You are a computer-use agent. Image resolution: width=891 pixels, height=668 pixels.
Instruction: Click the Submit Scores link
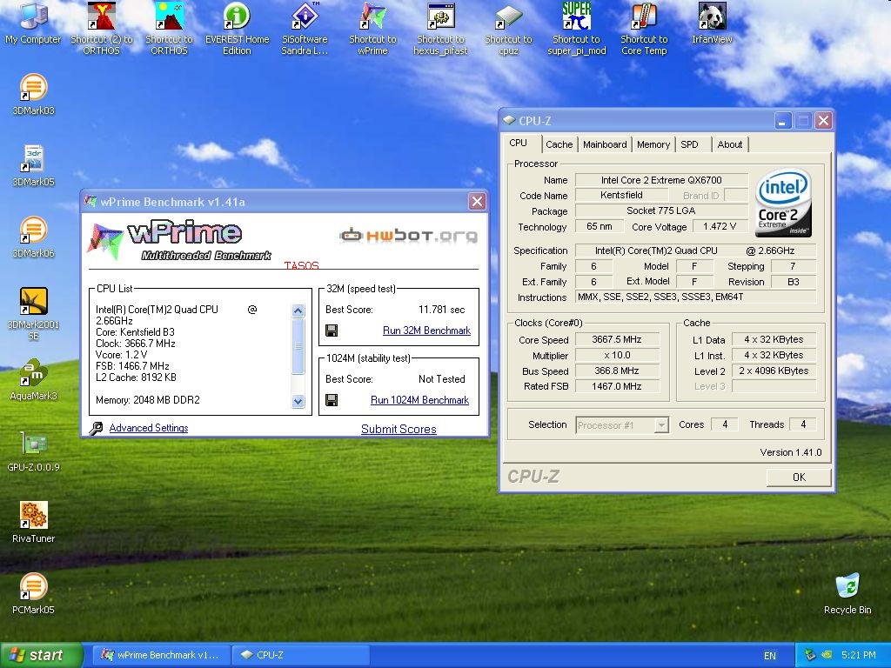tap(399, 429)
